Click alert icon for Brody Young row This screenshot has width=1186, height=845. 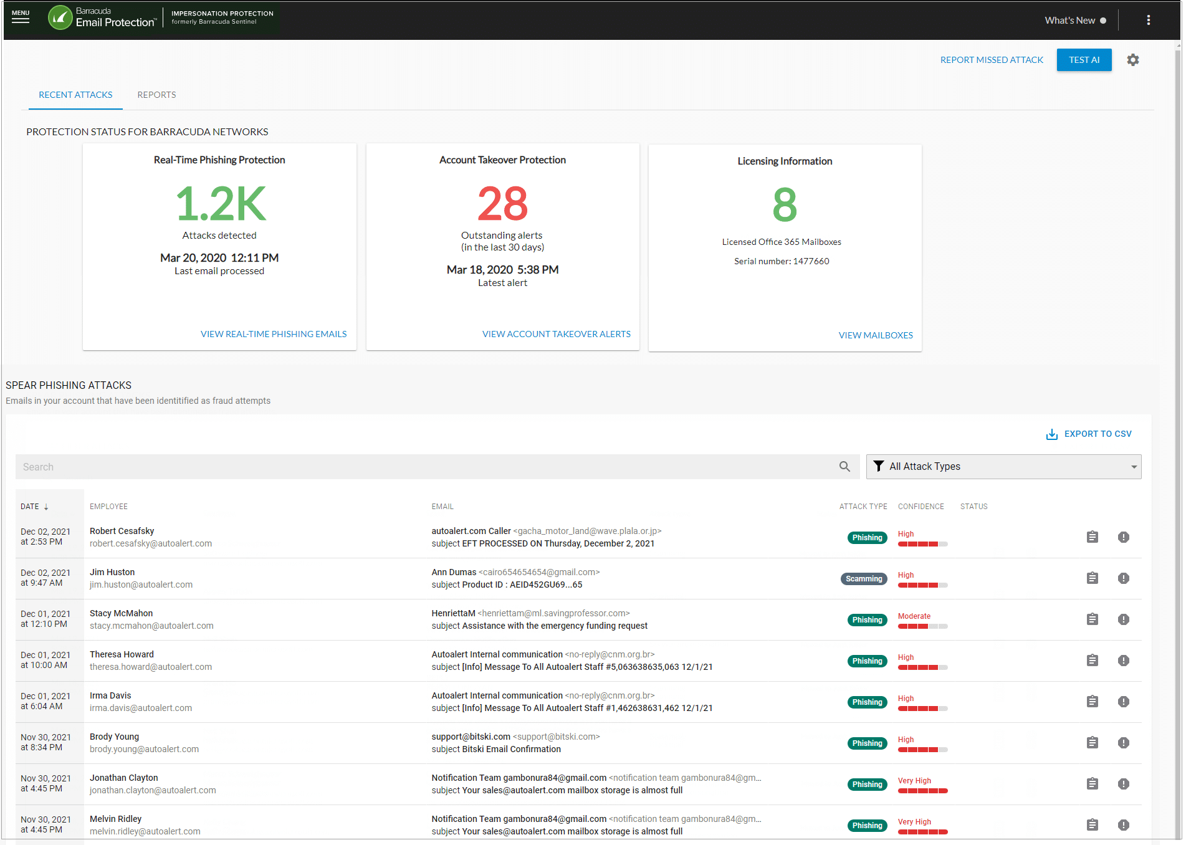point(1123,743)
